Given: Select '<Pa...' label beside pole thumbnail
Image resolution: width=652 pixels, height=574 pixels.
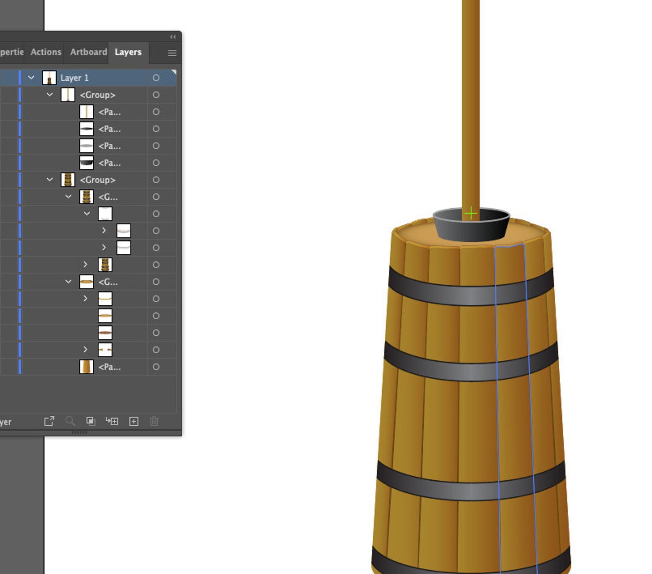Looking at the screenshot, I should point(110,112).
